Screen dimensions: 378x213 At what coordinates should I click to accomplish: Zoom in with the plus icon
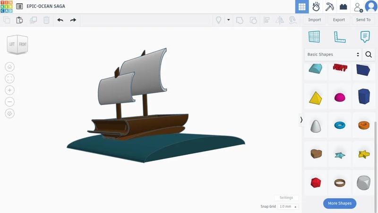[9, 90]
